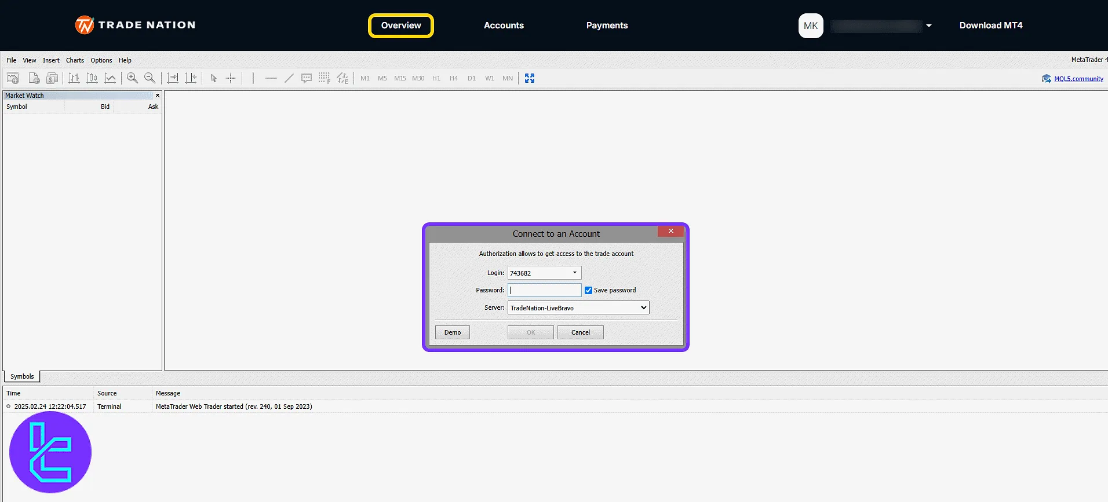Go to the Overview page
Viewport: 1108px width, 502px height.
(401, 25)
